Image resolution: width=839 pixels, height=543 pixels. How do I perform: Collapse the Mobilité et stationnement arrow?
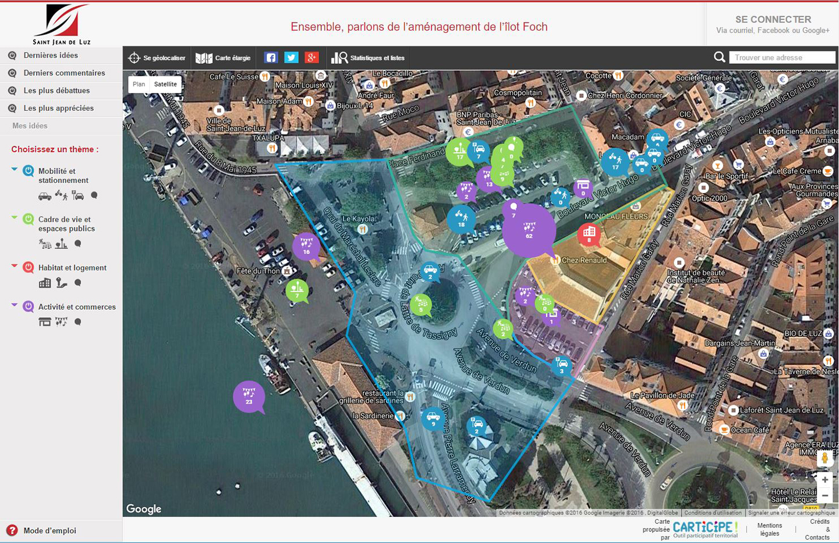click(x=15, y=169)
